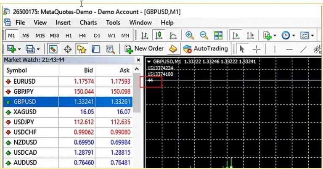323x169 pixels.
Task: Open the profiles dropdown arrow
Action: click(38, 49)
